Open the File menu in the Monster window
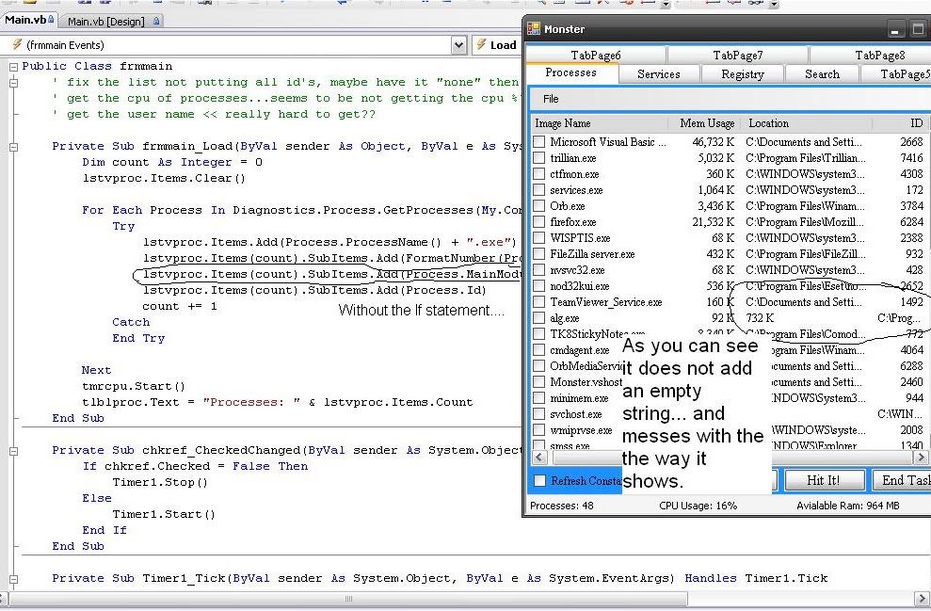The image size is (931, 611). [x=549, y=98]
